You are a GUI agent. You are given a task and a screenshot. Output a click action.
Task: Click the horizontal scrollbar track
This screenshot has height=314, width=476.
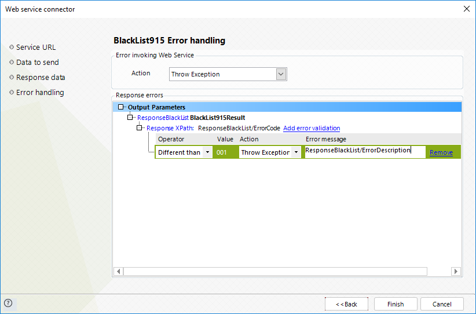(275, 271)
